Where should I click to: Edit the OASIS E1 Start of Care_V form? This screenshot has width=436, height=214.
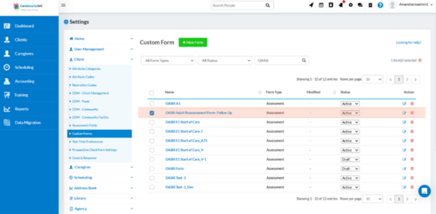point(404,150)
